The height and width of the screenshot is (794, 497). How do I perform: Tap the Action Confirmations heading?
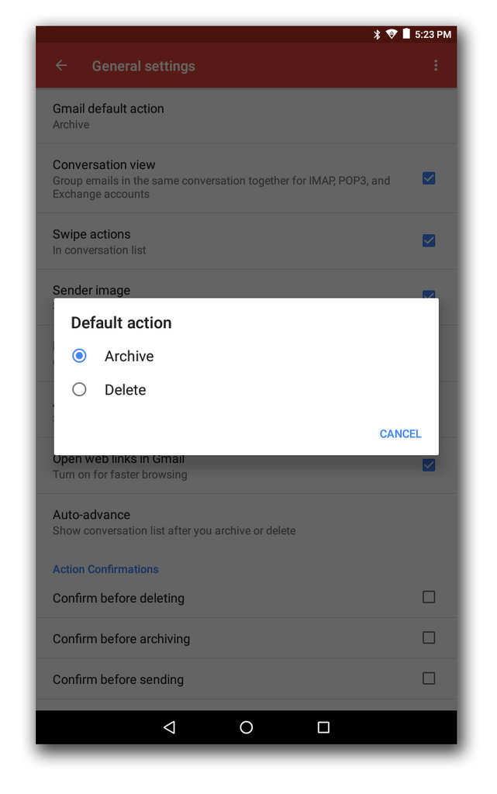pyautogui.click(x=105, y=568)
